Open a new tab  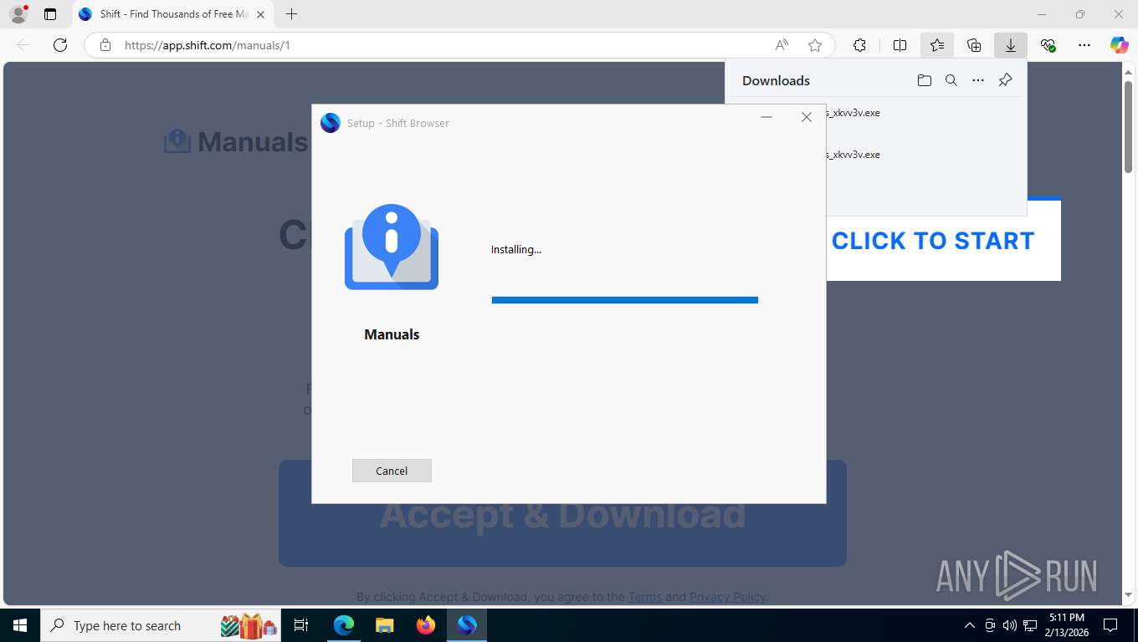[x=291, y=14]
